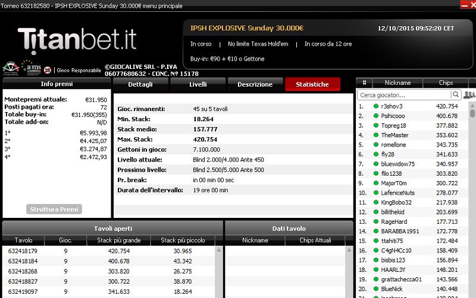Select player C4gN4Cc10 in the list
The image size is (476, 298).
(x=412, y=251)
